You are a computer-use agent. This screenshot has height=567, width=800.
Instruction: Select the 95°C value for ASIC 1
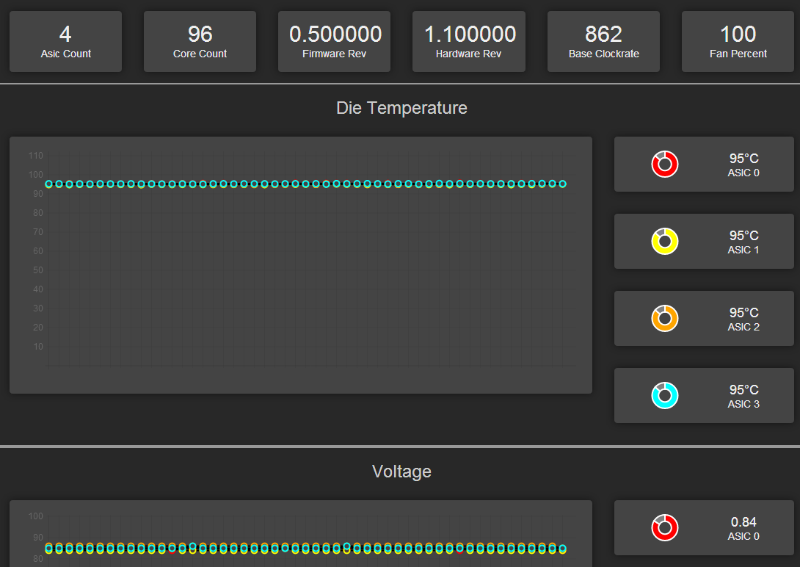coord(743,235)
